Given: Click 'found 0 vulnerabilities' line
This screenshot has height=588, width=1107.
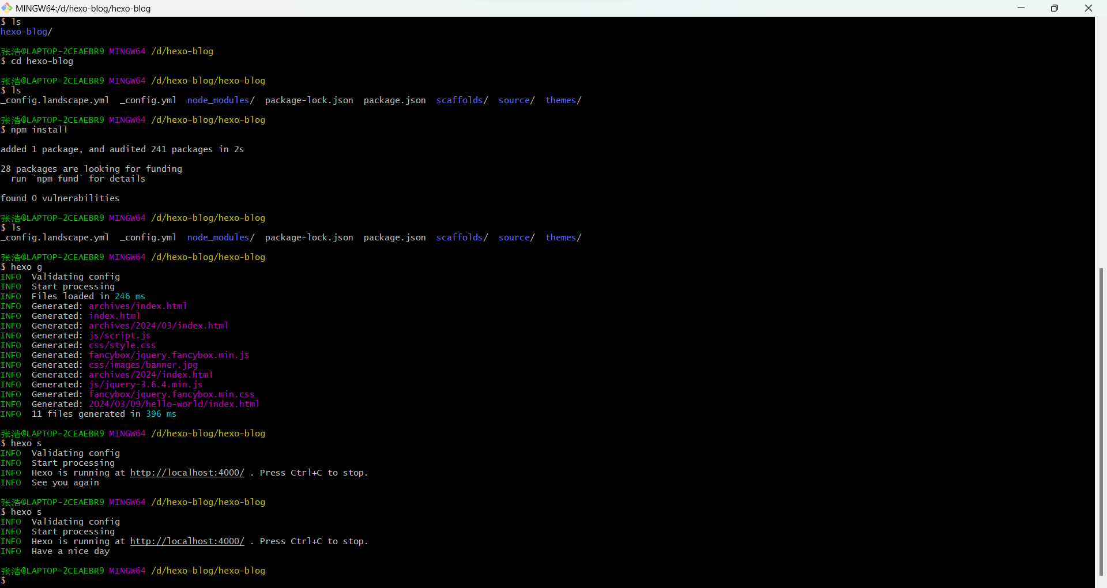Looking at the screenshot, I should pos(60,198).
